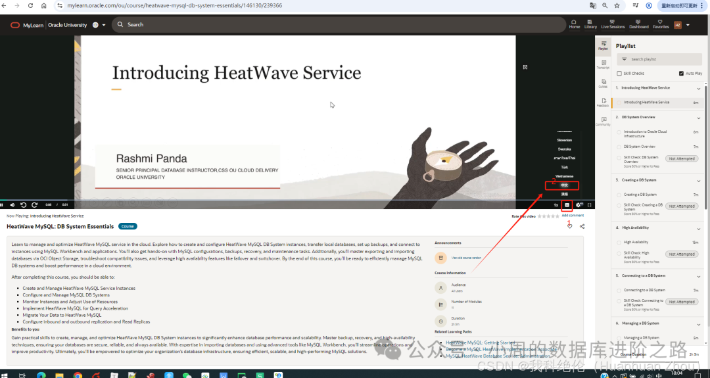Open Favorites in top navigation
The image size is (710, 378).
(661, 24)
